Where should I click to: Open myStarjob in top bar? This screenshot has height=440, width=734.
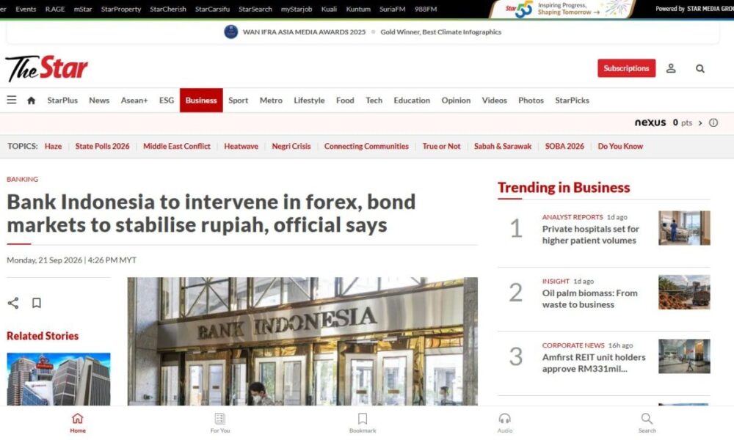(x=297, y=9)
